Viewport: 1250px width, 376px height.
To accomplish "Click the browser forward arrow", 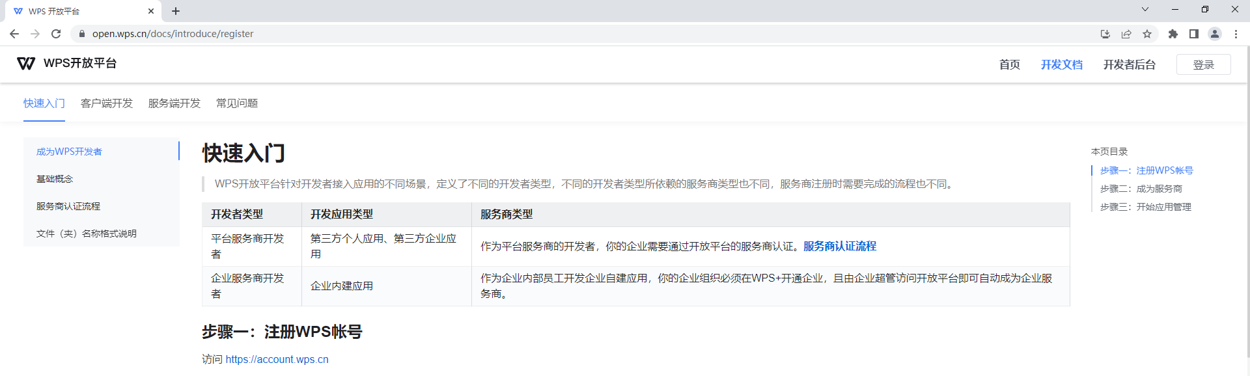I will pos(35,34).
